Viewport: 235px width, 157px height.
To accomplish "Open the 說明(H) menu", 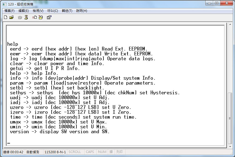I will coord(82,11).
